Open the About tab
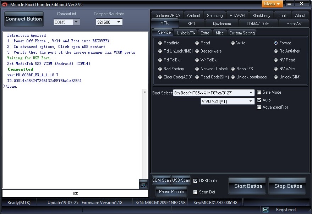This screenshot has width=312, height=214. point(300,16)
